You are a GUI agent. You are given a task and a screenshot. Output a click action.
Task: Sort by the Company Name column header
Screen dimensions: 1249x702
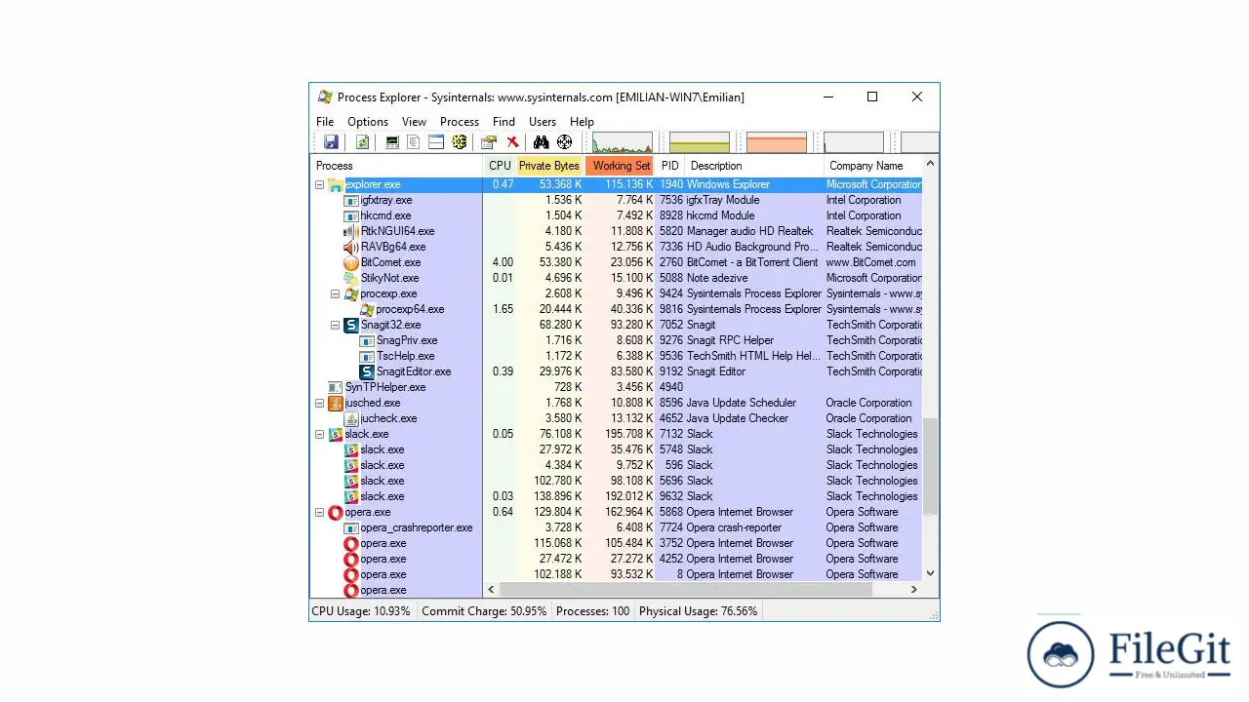point(873,166)
